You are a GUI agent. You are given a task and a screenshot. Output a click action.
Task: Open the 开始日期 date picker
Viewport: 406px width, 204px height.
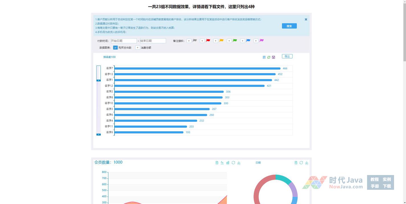coord(123,41)
